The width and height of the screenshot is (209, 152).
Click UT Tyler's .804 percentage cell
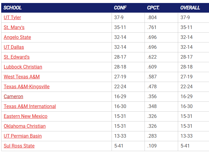(x=152, y=18)
